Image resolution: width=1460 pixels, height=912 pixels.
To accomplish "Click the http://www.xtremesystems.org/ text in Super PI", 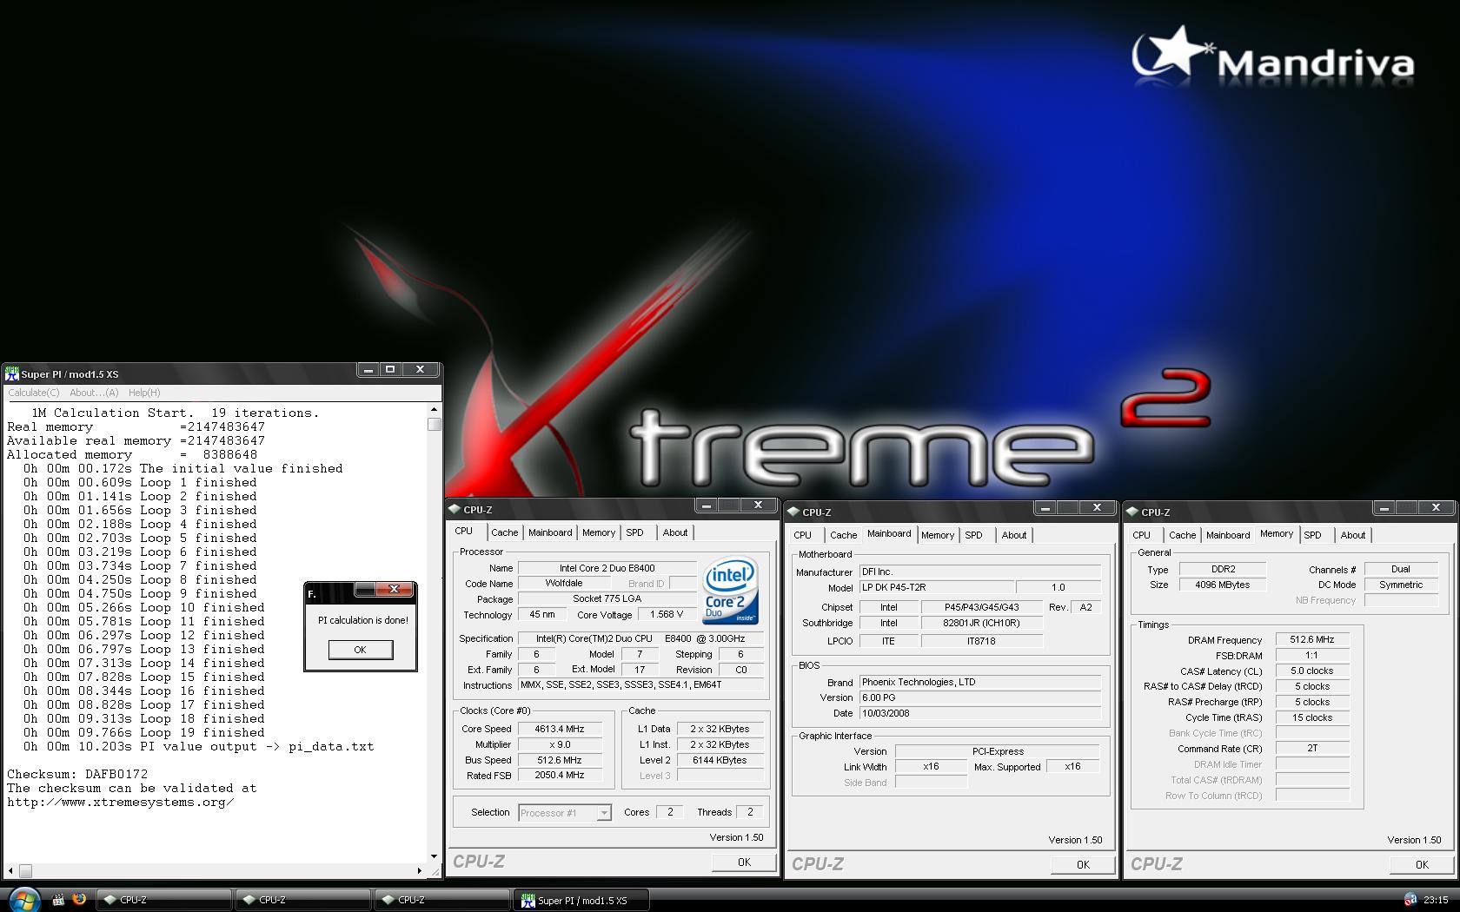I will click(121, 802).
